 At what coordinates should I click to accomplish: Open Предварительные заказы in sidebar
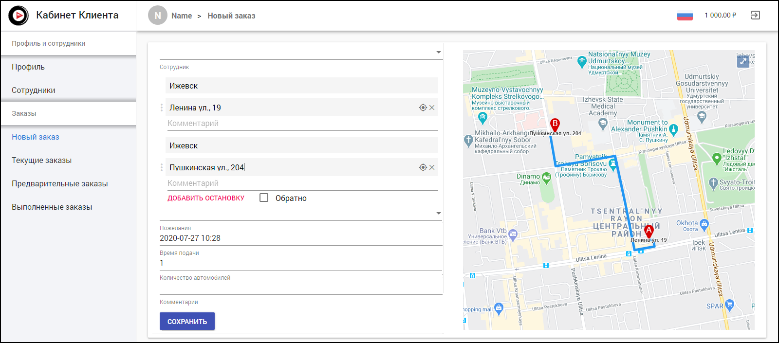pos(60,183)
